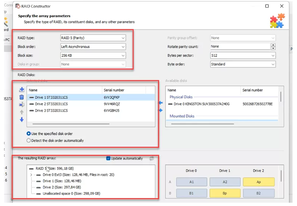The height and width of the screenshot is (206, 297).
Task: Remove disk with the trash can icon
Action: pos(22,97)
